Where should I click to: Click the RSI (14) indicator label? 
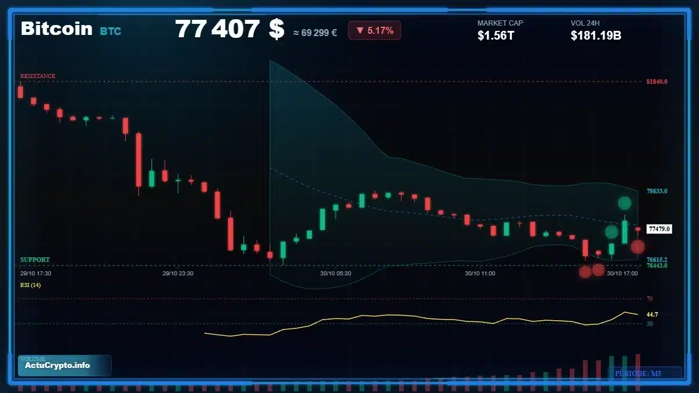tap(30, 285)
